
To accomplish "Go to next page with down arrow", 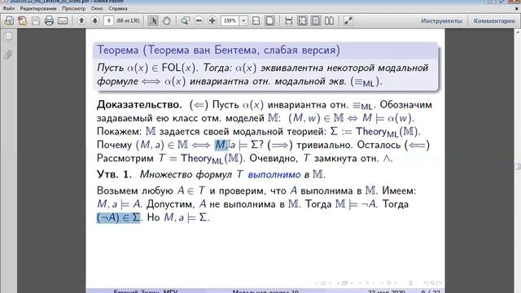I will [x=94, y=21].
